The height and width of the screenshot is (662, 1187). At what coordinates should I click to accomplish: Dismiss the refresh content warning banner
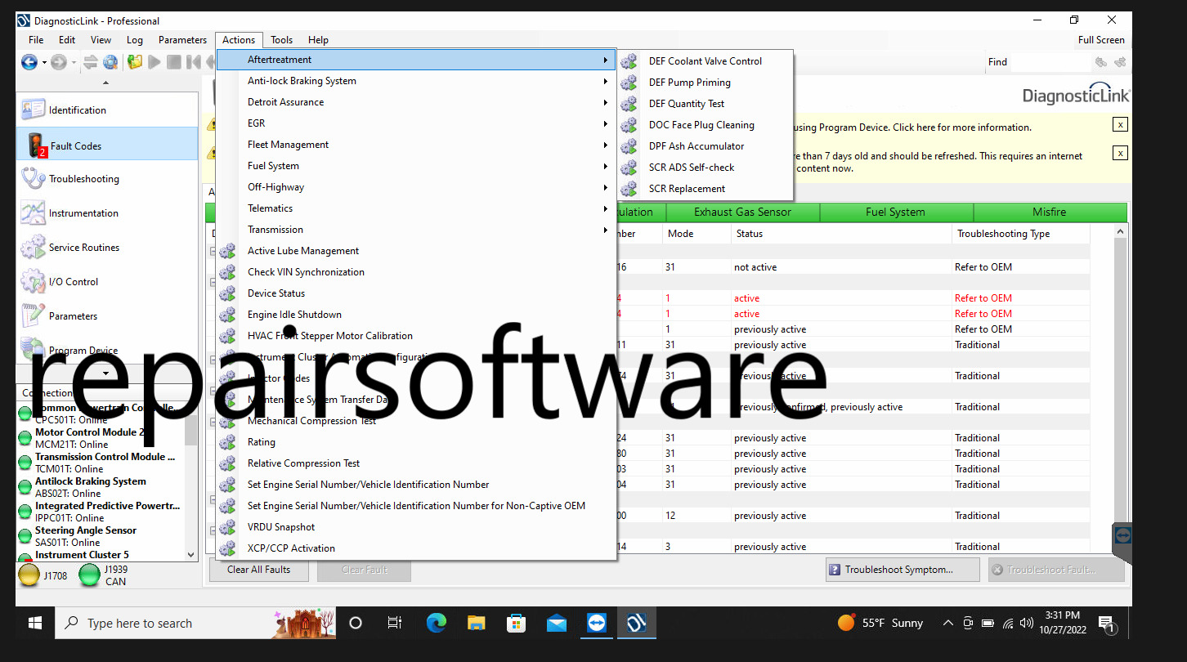click(x=1120, y=153)
